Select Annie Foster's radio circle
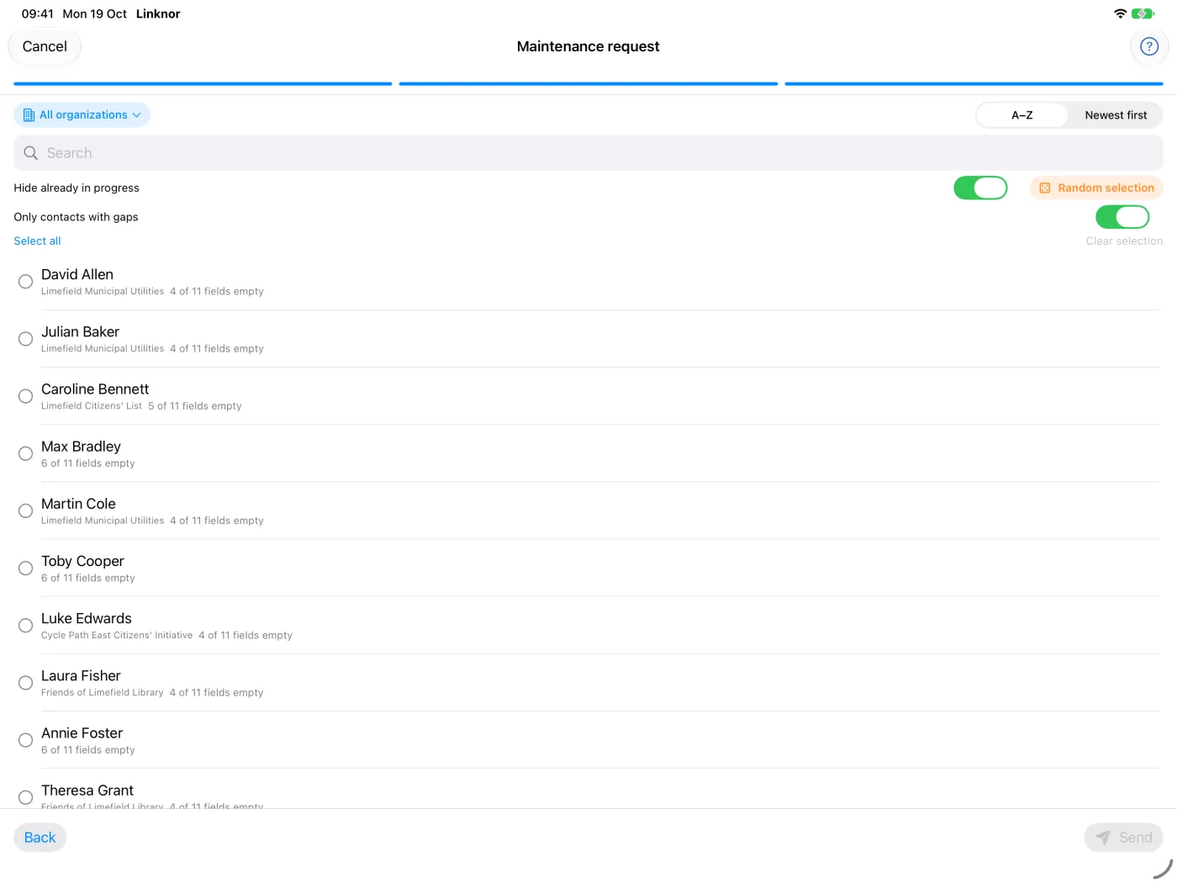Image resolution: width=1177 pixels, height=883 pixels. (x=26, y=740)
